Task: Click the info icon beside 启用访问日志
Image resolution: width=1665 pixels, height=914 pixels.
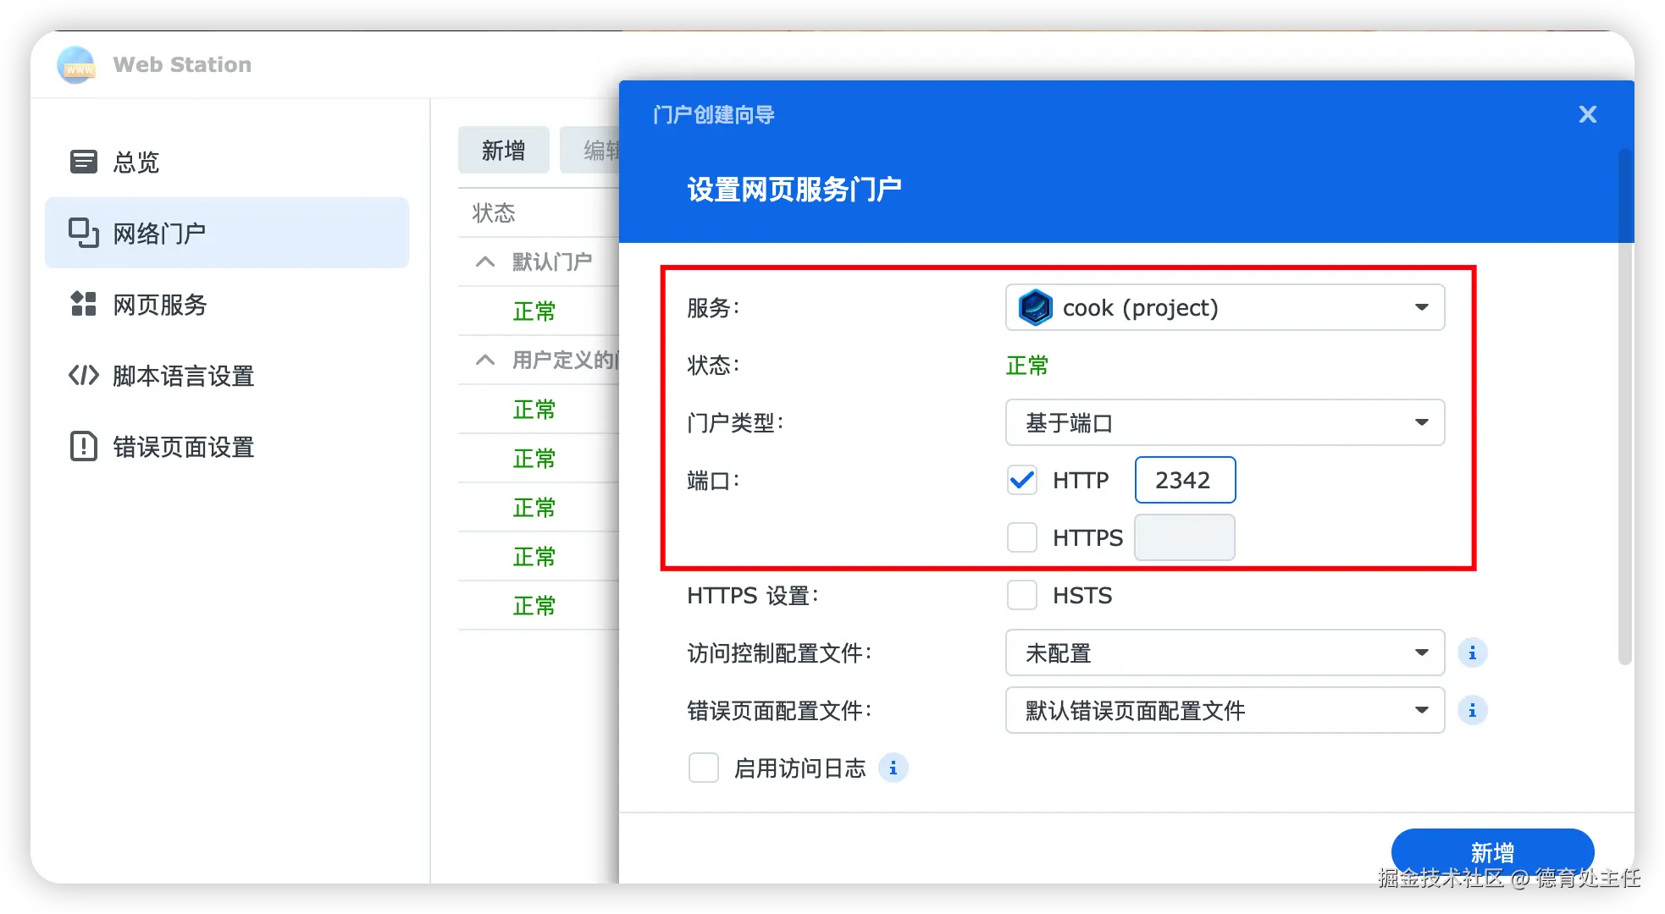Action: coord(893,768)
